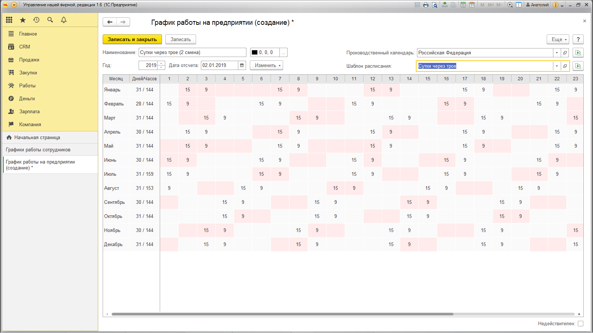Click the Месяц column header
The image size is (593, 333).
116,79
